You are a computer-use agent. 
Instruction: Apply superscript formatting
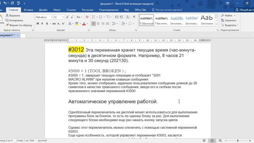click(63, 24)
